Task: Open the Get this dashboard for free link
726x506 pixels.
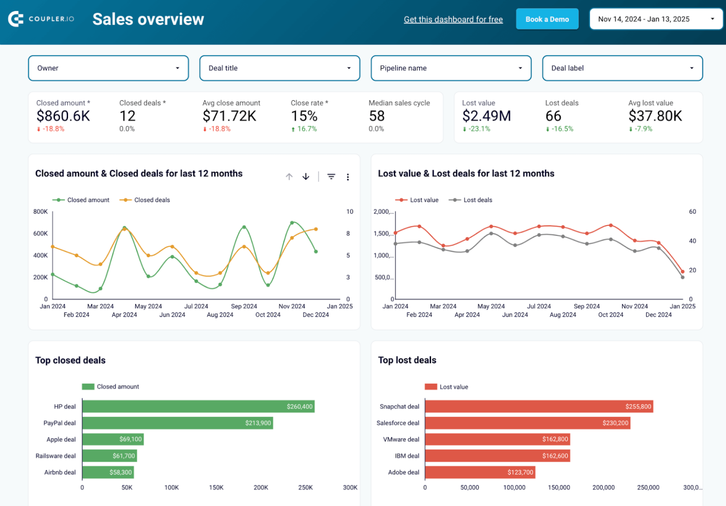Action: tap(453, 19)
